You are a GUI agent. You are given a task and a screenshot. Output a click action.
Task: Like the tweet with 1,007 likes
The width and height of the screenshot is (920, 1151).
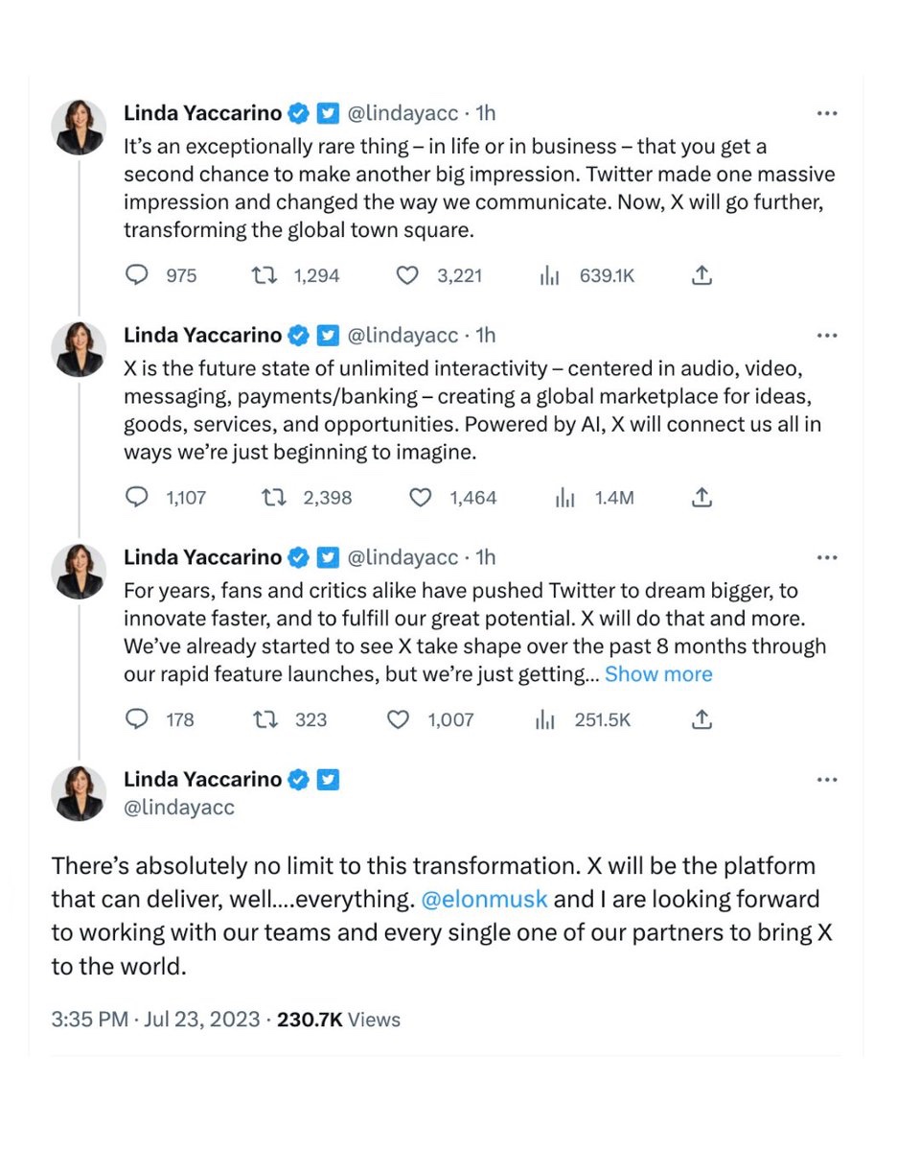coord(398,719)
